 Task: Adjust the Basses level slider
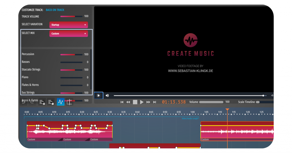click(x=71, y=62)
